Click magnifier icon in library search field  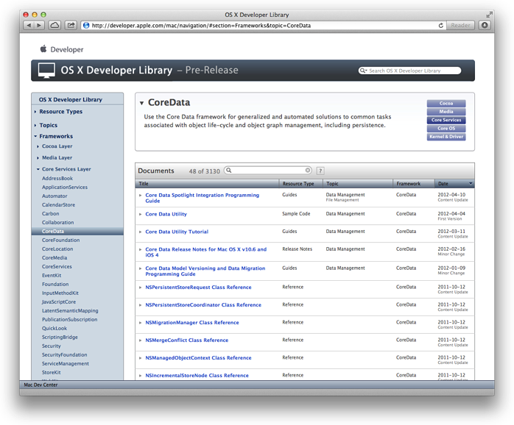[x=363, y=71]
